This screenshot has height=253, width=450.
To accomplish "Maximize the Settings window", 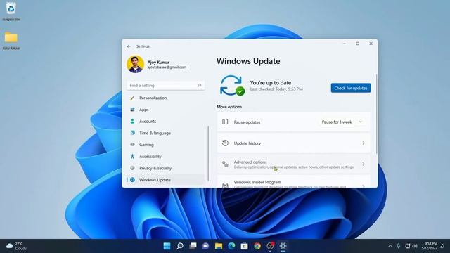I will tap(358, 44).
